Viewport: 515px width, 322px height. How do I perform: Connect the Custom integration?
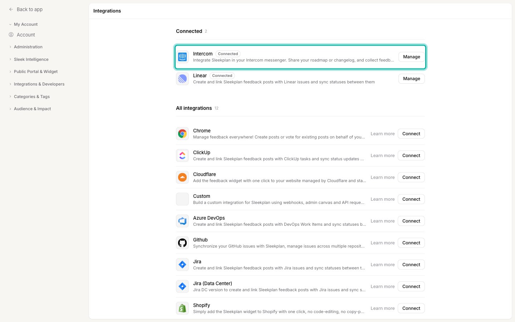tap(411, 199)
